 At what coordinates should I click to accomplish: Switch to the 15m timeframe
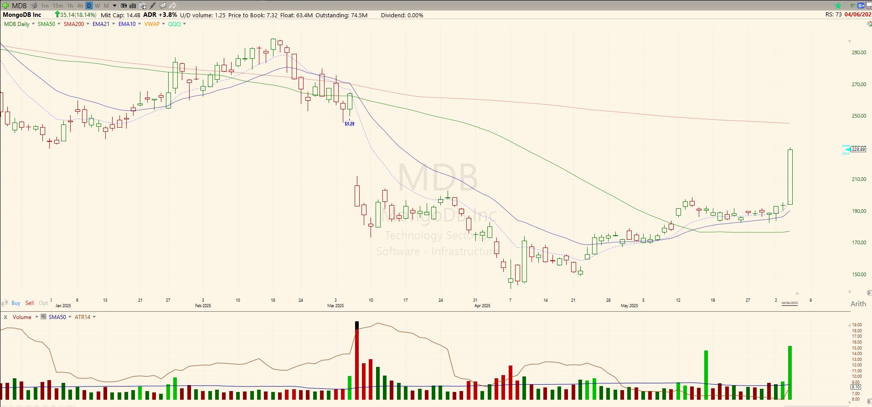(58, 5)
